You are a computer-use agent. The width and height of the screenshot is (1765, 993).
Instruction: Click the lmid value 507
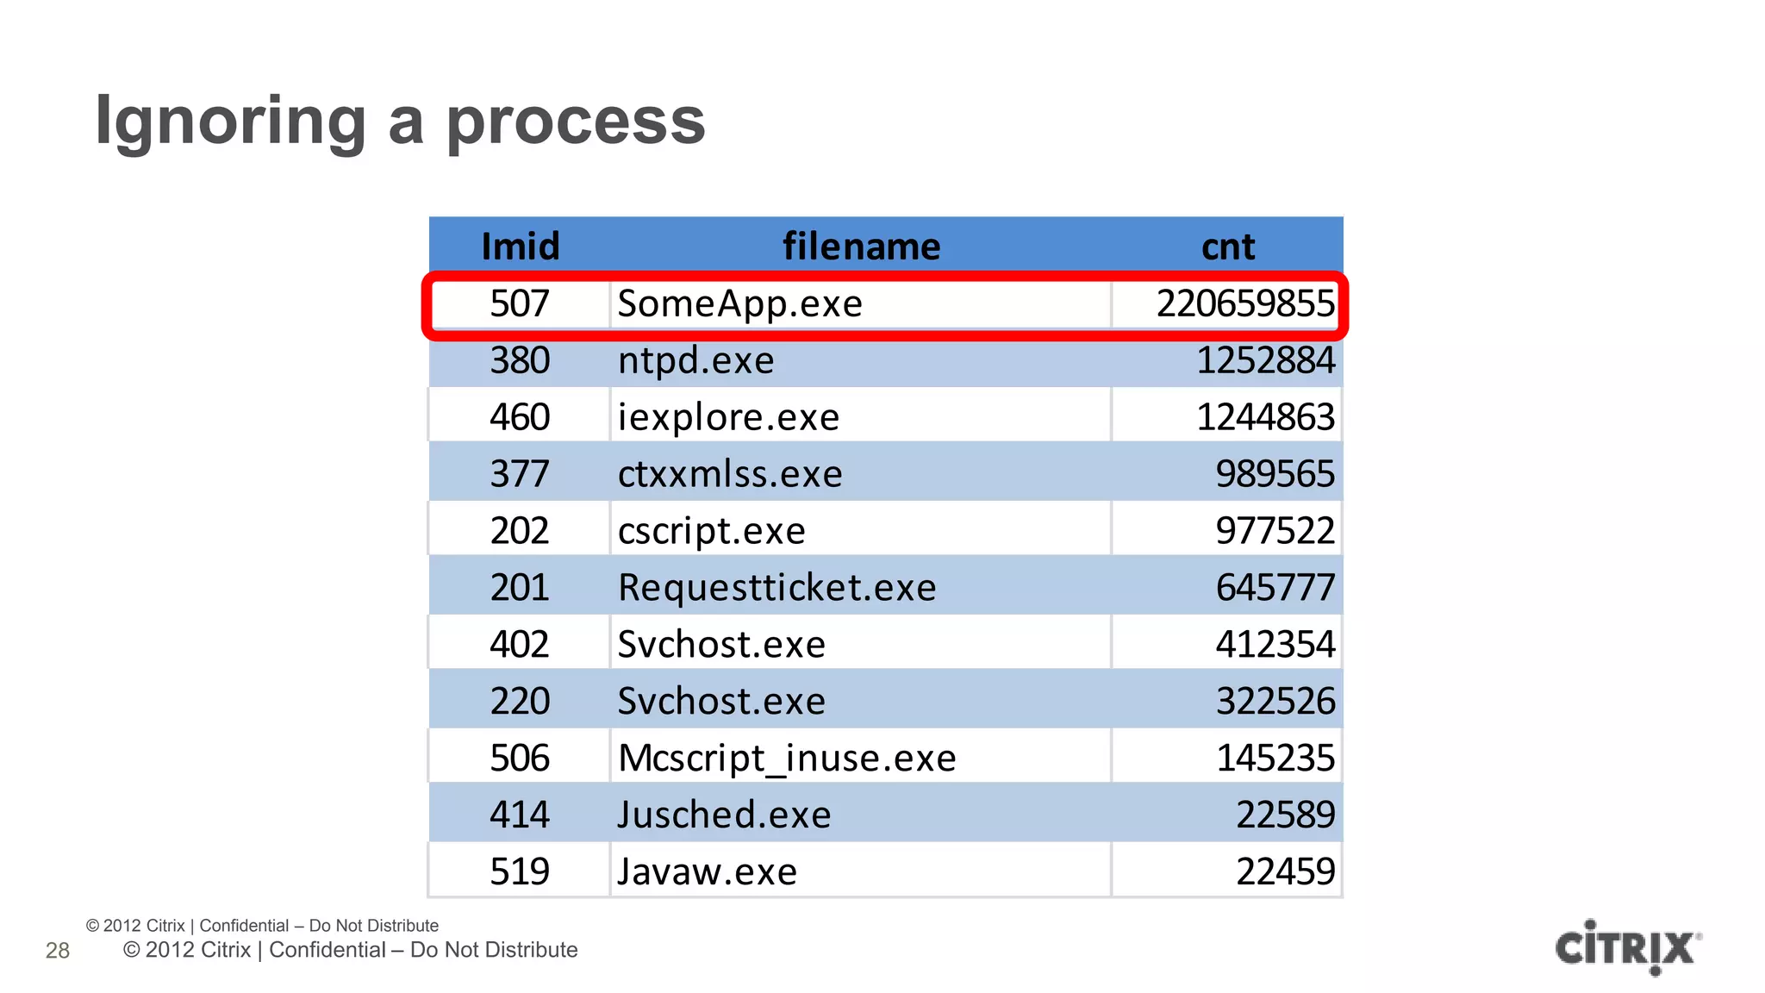(x=520, y=303)
